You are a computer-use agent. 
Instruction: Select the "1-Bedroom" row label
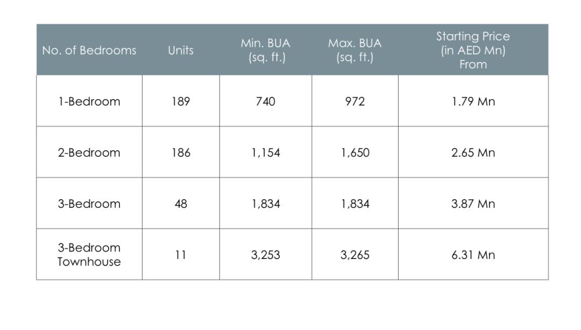tap(89, 102)
